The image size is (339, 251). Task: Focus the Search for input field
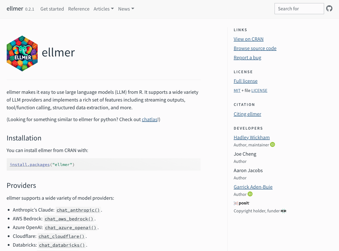(299, 9)
